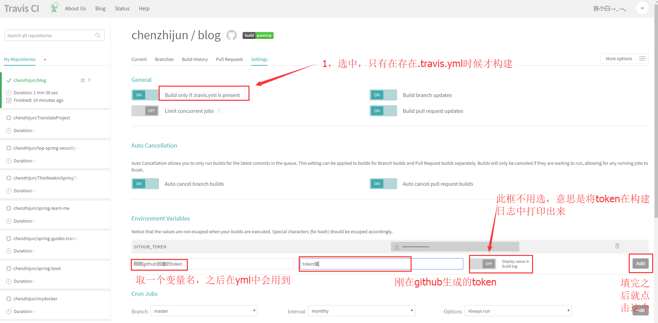Screen dimensions: 658x323
Task: Click the environment variable value input field
Action: [x=381, y=264]
